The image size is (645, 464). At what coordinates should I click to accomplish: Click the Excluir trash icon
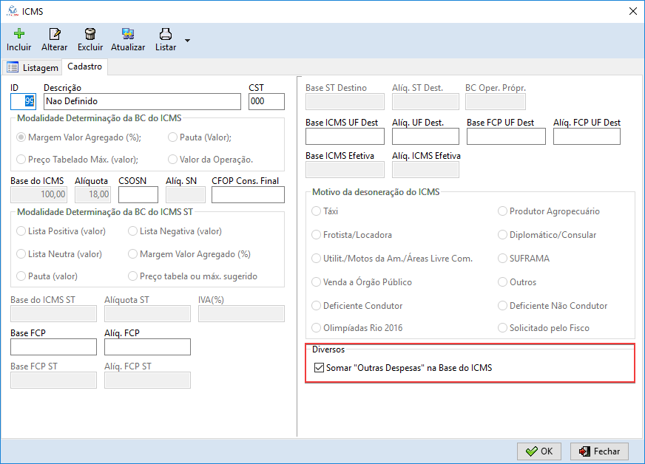pyautogui.click(x=90, y=34)
